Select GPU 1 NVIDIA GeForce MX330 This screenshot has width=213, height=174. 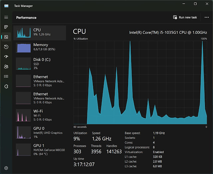point(40,150)
